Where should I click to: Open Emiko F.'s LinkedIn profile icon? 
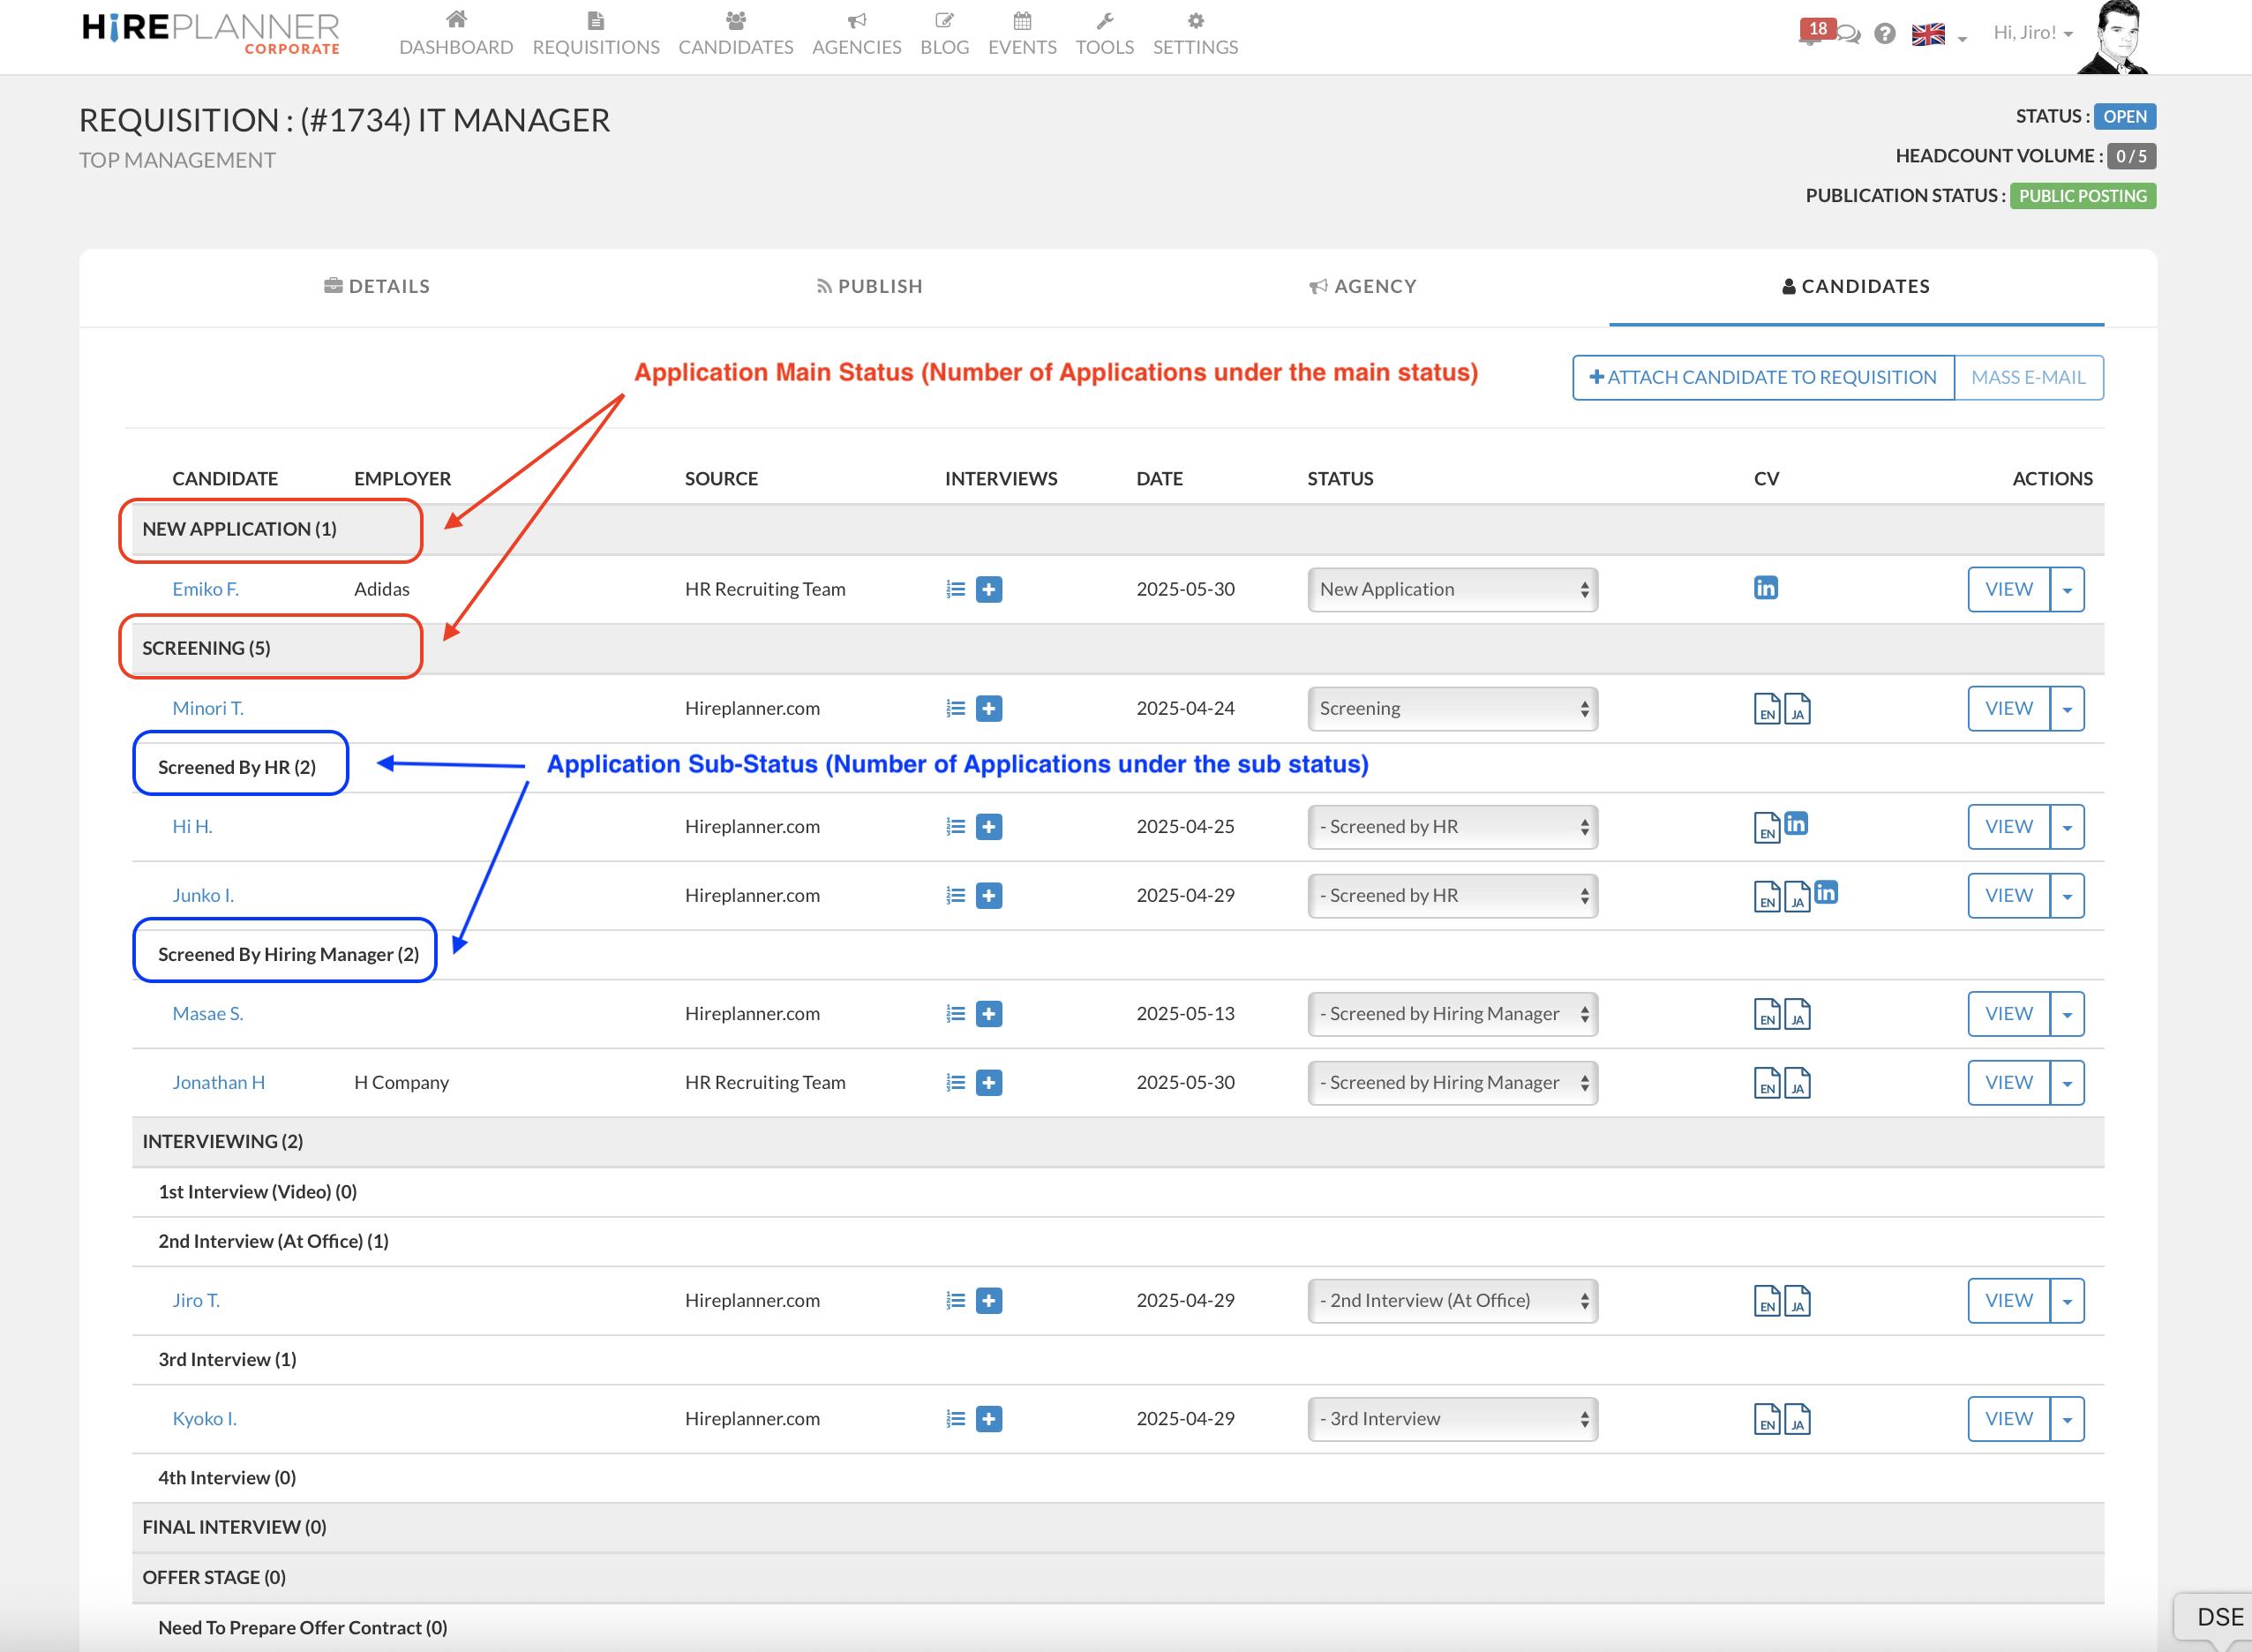(x=1766, y=588)
